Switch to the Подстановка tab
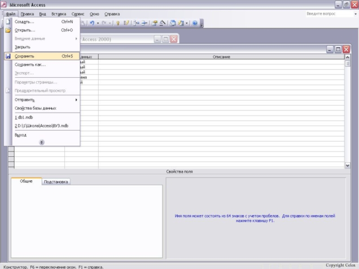This screenshot has width=359, height=269. click(56, 182)
